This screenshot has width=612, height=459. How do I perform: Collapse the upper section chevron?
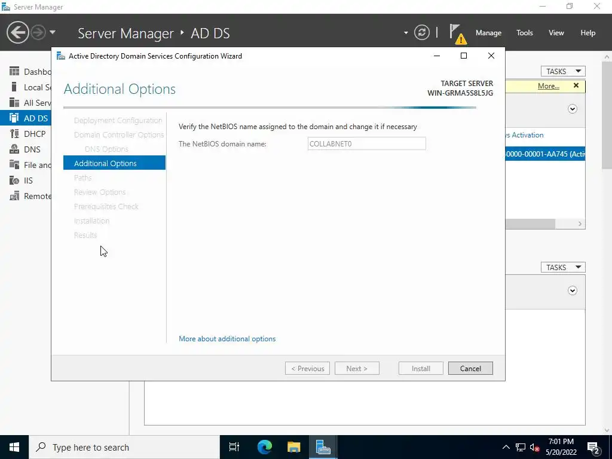click(x=572, y=109)
